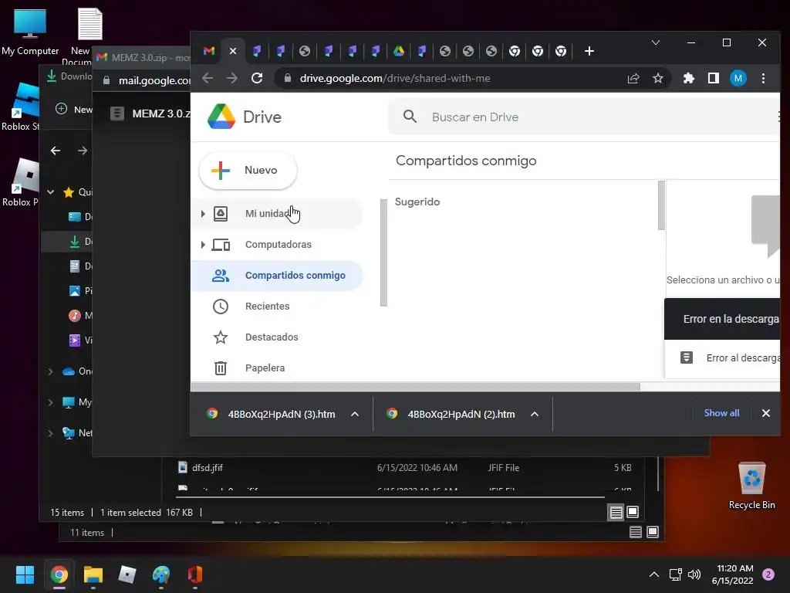Open Computadoras in the Drive sidebar
Viewport: 790px width, 593px height.
click(x=277, y=245)
